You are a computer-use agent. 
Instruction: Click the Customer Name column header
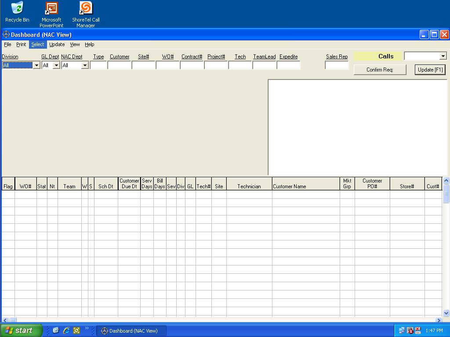(306, 184)
